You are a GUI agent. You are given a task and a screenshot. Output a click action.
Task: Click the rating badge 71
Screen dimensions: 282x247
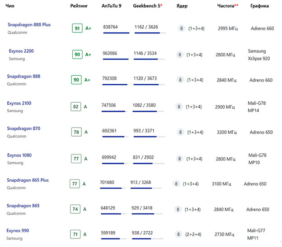[75, 234]
